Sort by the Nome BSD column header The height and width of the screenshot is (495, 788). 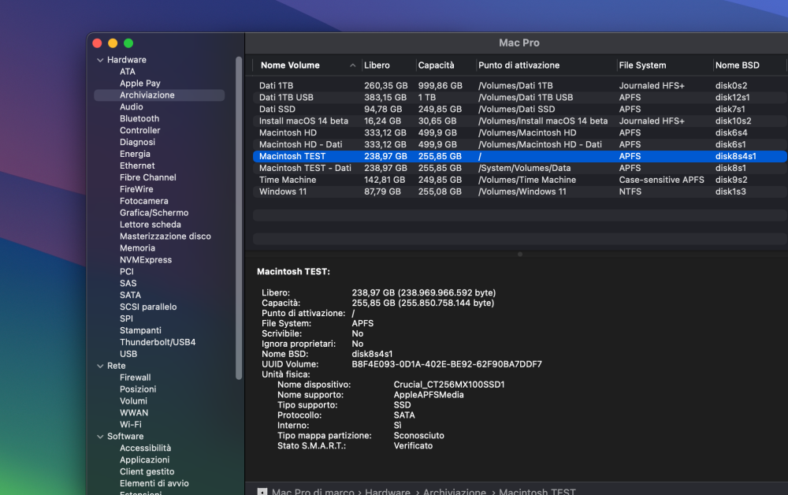pos(738,65)
